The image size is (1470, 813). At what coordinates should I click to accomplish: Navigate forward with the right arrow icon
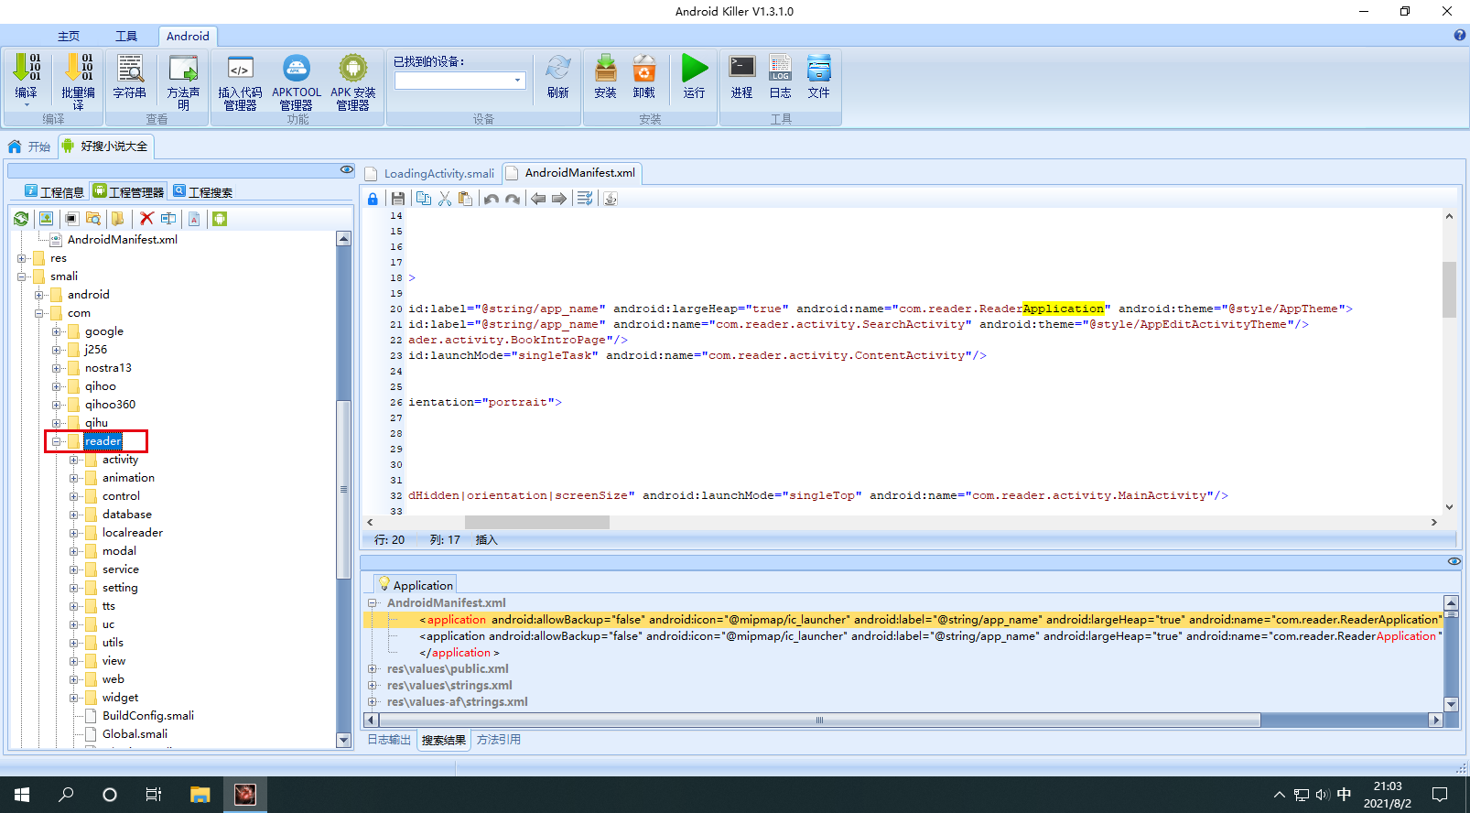(559, 199)
